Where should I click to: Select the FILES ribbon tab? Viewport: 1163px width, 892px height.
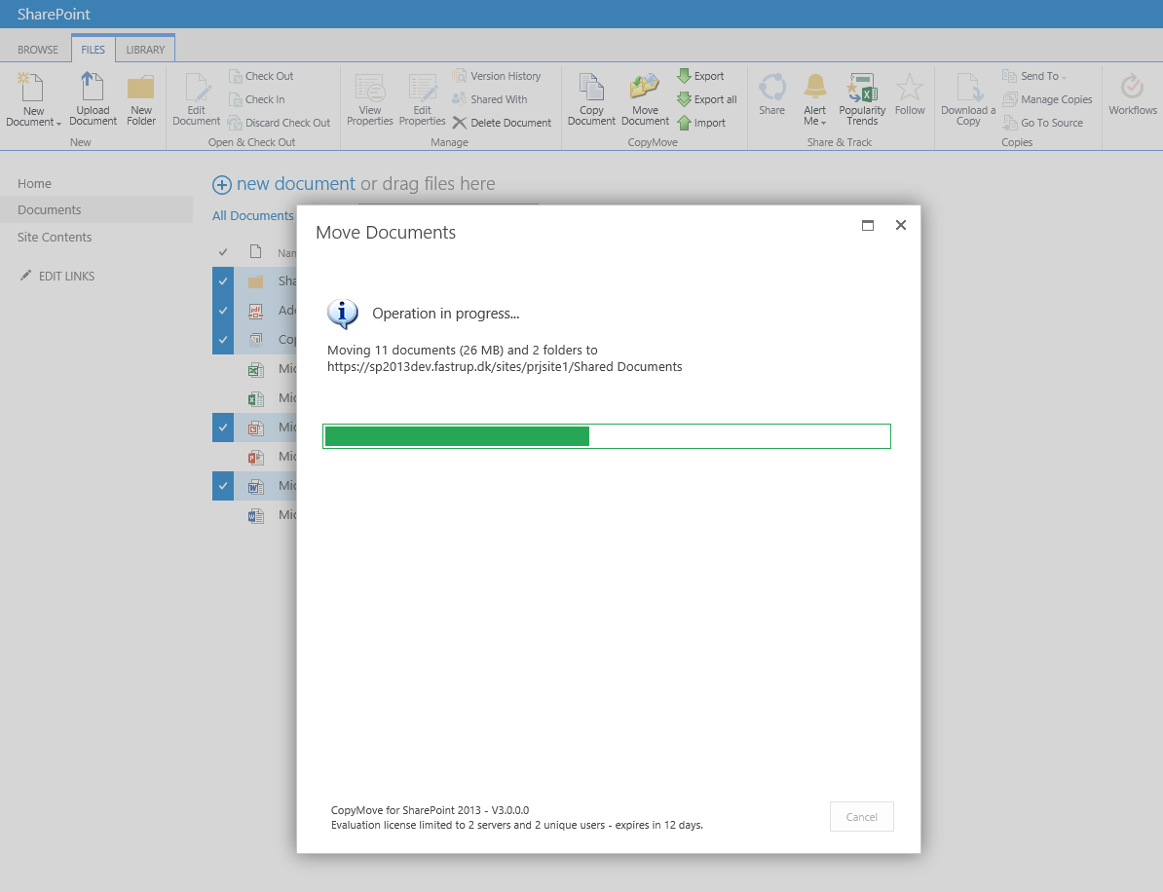(93, 50)
